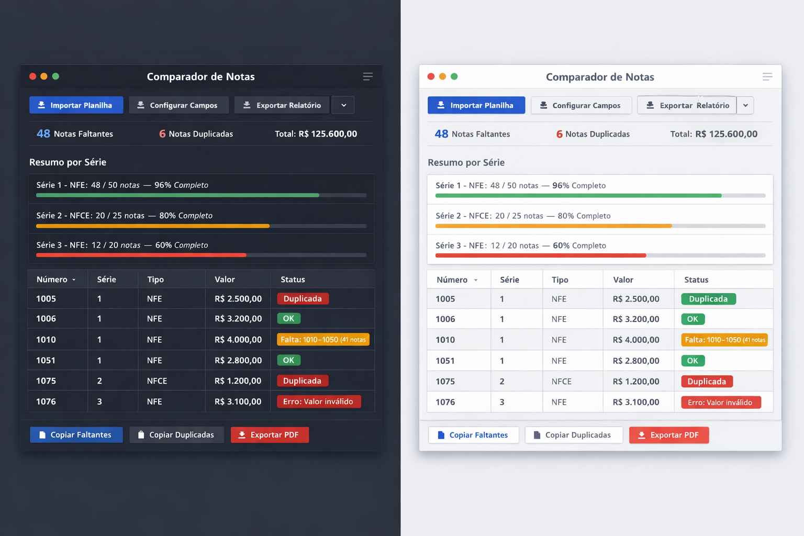Expand Exportar Relatório dropdown arrow, dark window

coord(343,105)
